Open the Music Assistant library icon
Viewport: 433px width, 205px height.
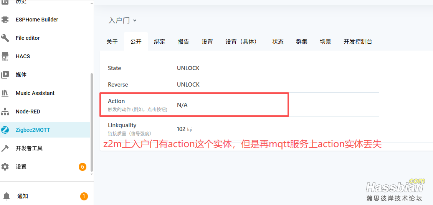click(x=5, y=93)
